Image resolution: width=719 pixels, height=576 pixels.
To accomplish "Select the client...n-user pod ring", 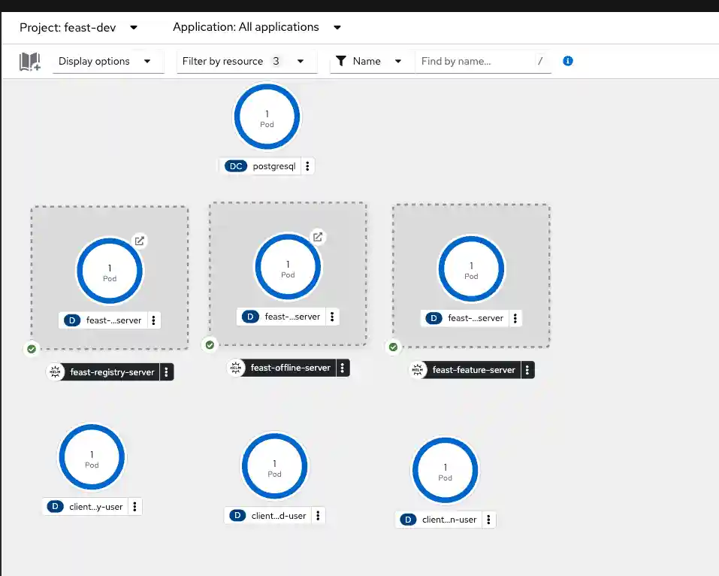I will pyautogui.click(x=446, y=470).
